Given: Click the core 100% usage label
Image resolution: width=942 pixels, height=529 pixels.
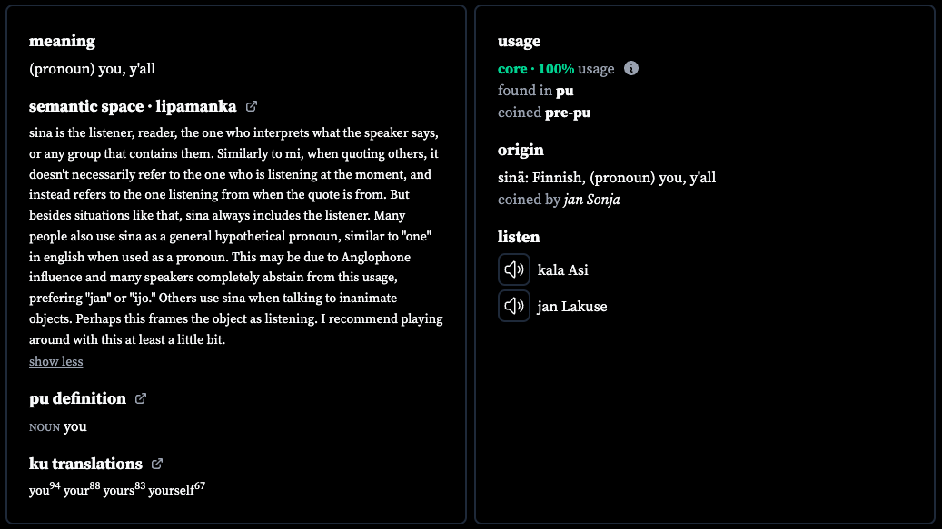Looking at the screenshot, I should (x=556, y=69).
